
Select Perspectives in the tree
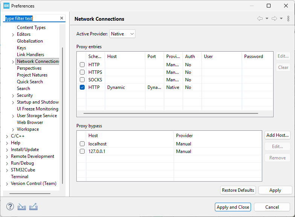(x=29, y=68)
